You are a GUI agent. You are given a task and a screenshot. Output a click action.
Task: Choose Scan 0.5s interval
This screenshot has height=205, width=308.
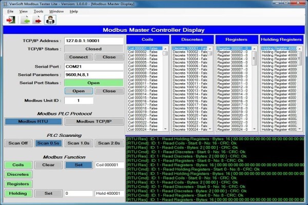point(48,143)
